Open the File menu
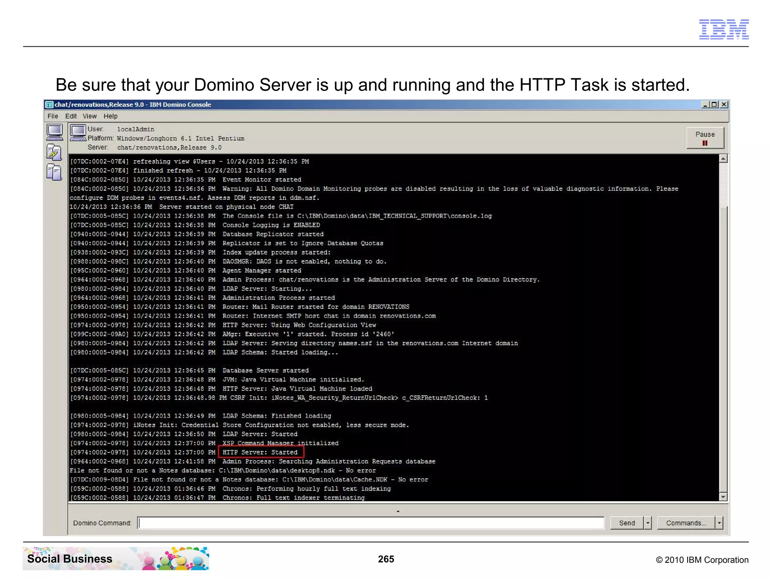772x579 pixels. (53, 116)
